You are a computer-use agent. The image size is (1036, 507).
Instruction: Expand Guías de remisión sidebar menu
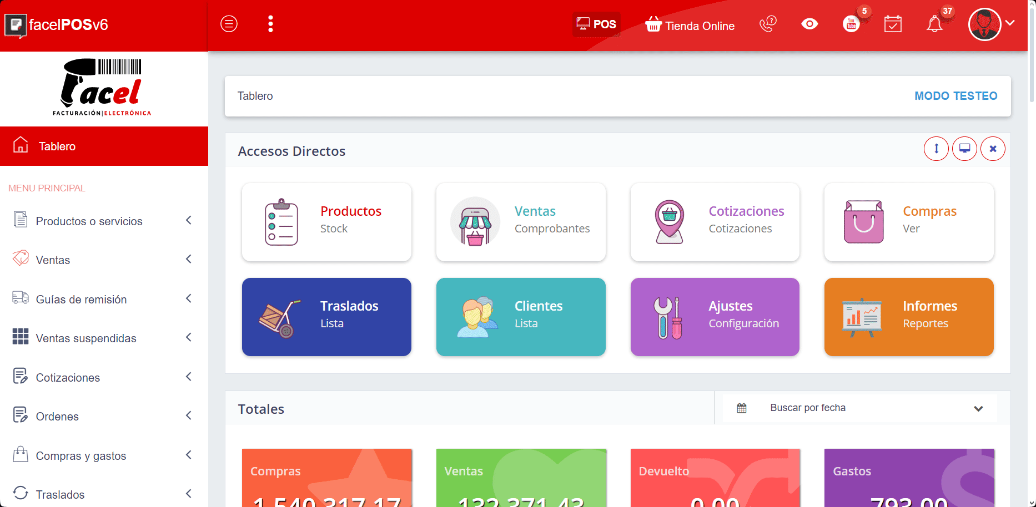[x=103, y=299]
